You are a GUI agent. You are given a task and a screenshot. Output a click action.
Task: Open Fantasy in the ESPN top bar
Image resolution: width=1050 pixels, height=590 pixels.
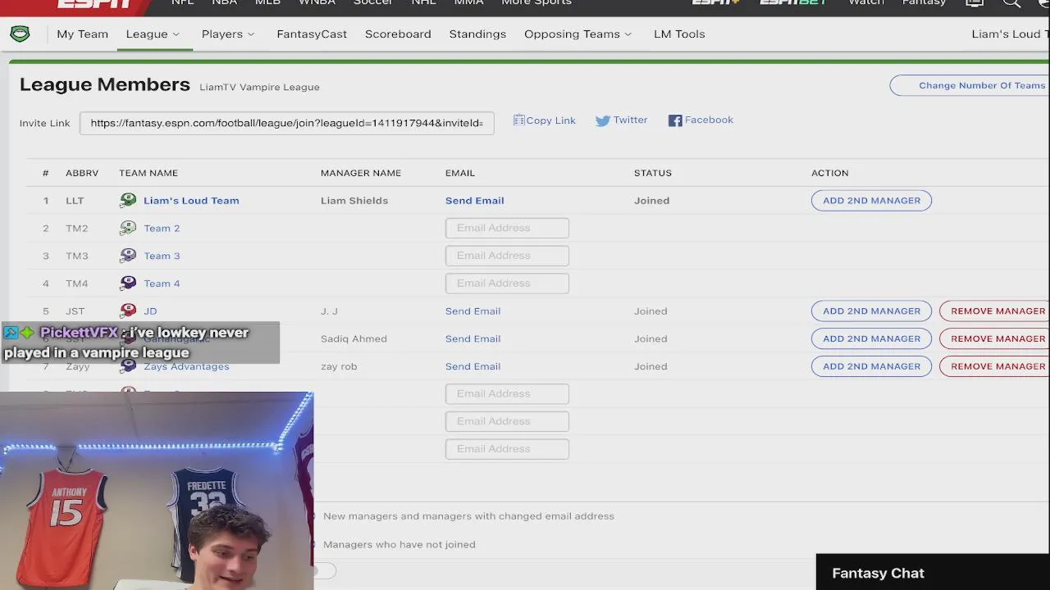pos(924,3)
